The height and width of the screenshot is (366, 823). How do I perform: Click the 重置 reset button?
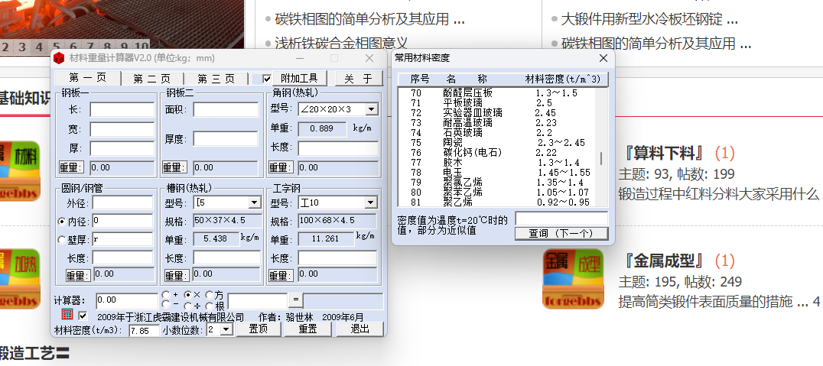tap(307, 329)
